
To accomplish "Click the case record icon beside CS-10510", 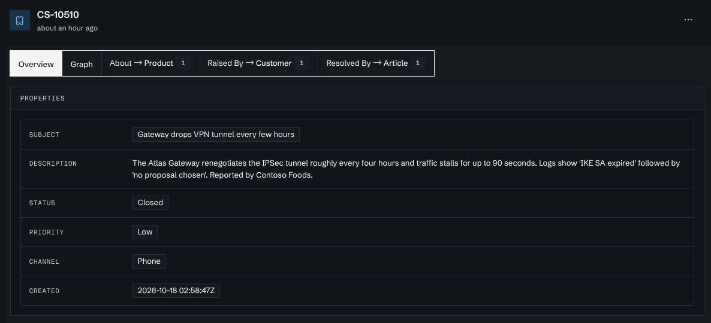I will tap(20, 20).
